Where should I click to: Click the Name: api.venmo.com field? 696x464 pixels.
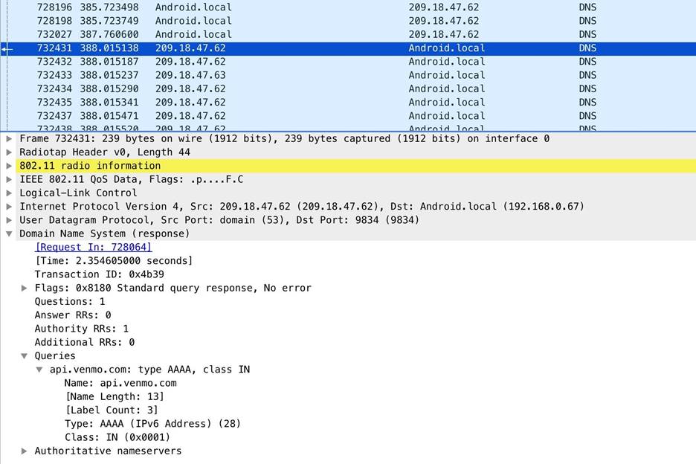tap(120, 383)
